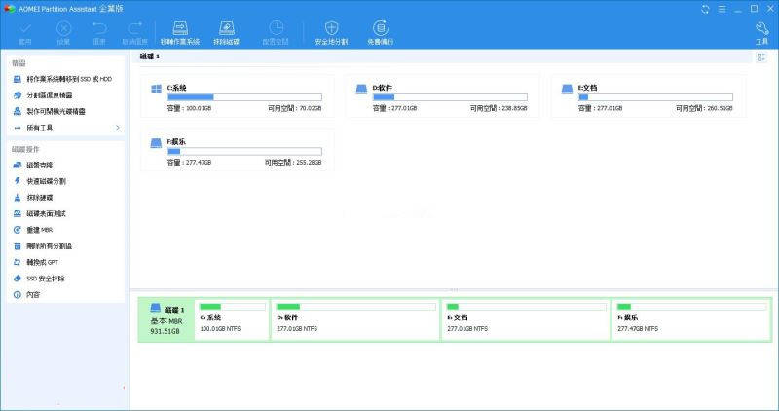Open the Tools (工具) wrench menu
779x411 pixels.
coord(761,33)
